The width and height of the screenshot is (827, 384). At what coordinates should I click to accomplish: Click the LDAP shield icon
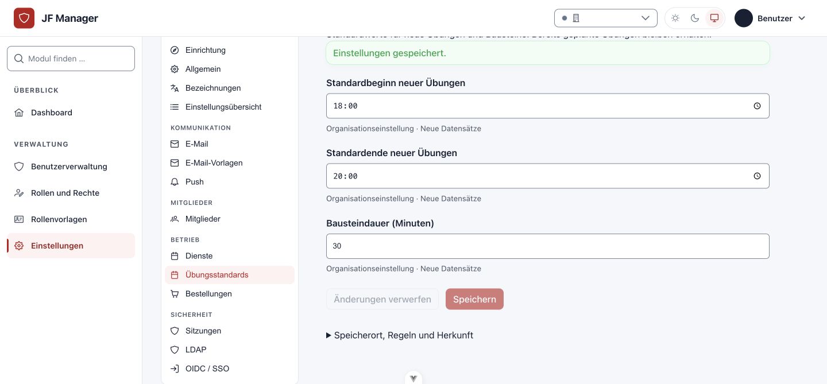pyautogui.click(x=175, y=350)
